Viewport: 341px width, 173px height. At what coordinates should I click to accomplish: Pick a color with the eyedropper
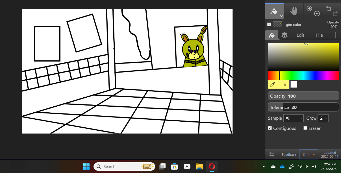pyautogui.click(x=273, y=84)
